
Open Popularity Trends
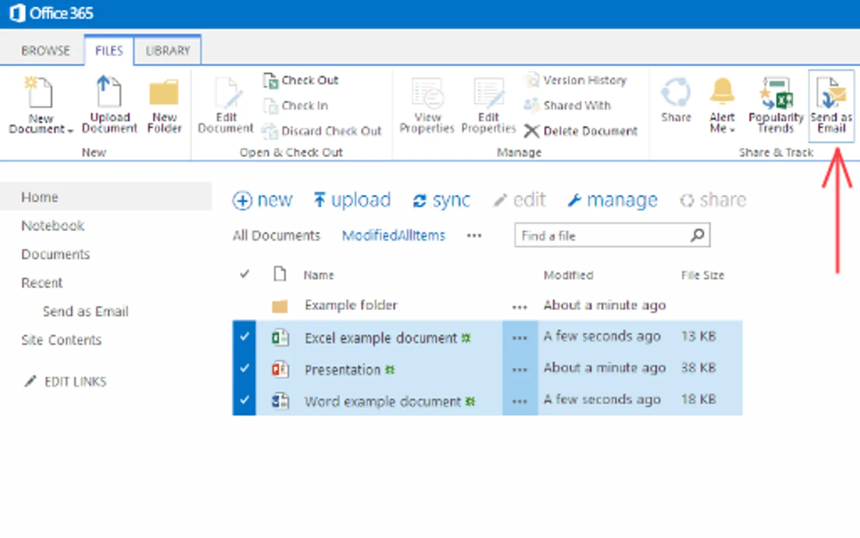[x=776, y=105]
